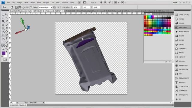The height and width of the screenshot is (108, 192).
Task: Select the Paint Bucket tool
Action: [x=7, y=31]
